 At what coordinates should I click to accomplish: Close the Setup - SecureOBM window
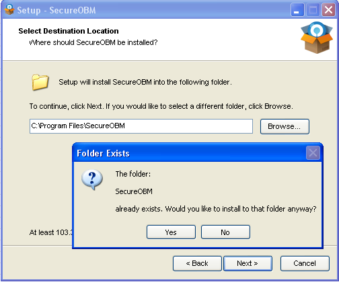pos(328,10)
